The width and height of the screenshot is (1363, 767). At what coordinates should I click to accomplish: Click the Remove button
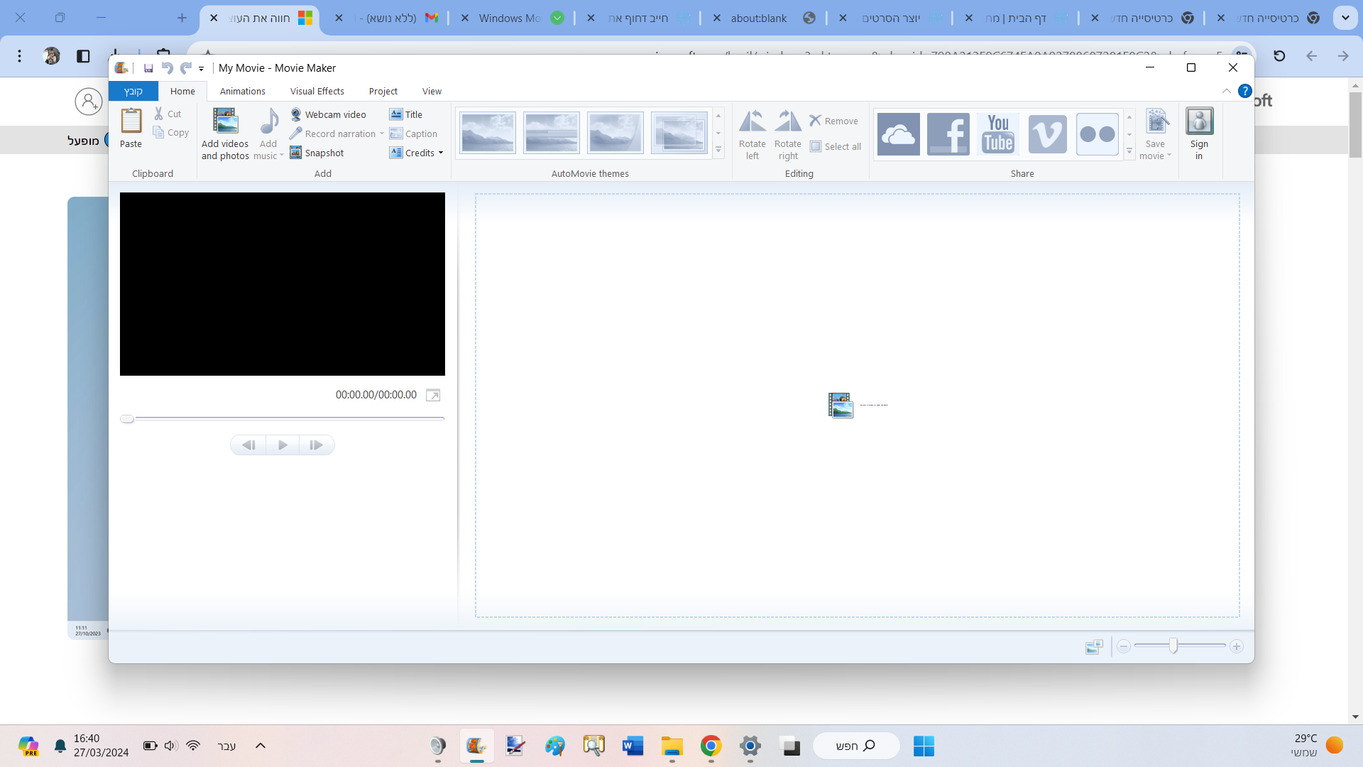(834, 121)
